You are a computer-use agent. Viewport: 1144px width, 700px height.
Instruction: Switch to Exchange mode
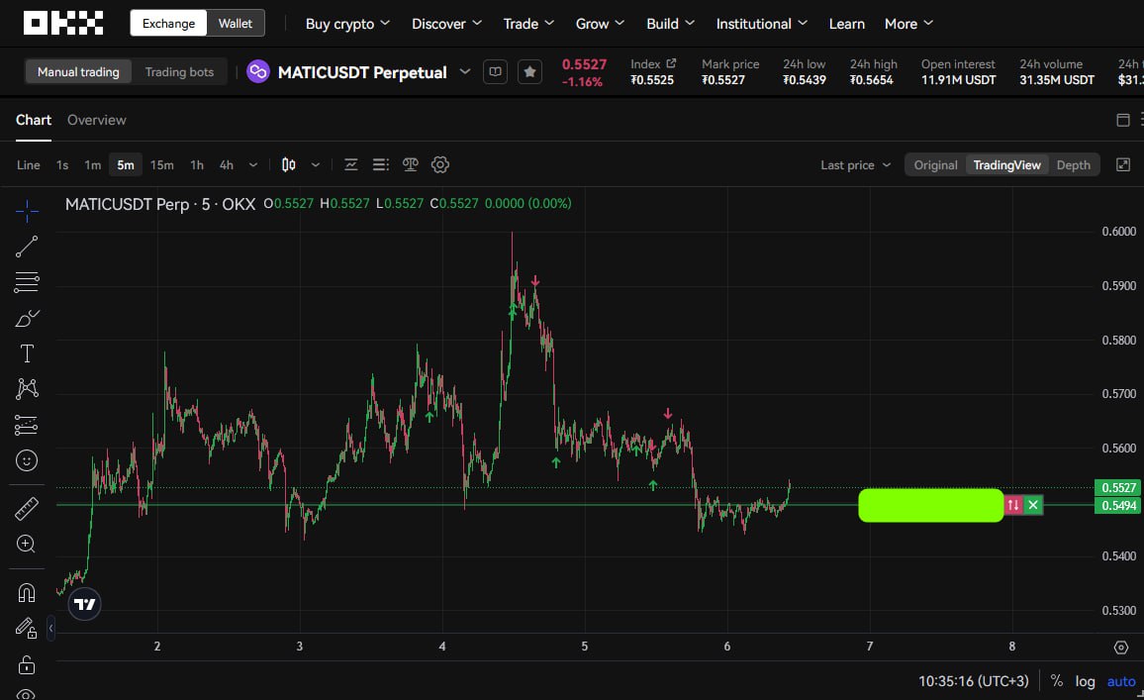(x=168, y=24)
